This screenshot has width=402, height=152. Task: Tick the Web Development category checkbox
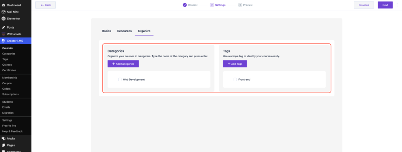(x=120, y=80)
